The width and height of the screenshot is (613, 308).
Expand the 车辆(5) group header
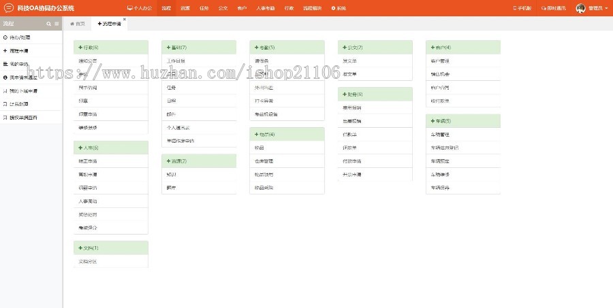463,121
